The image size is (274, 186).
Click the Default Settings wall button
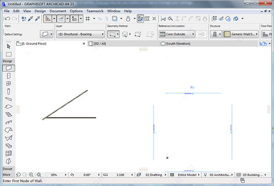coord(47,34)
